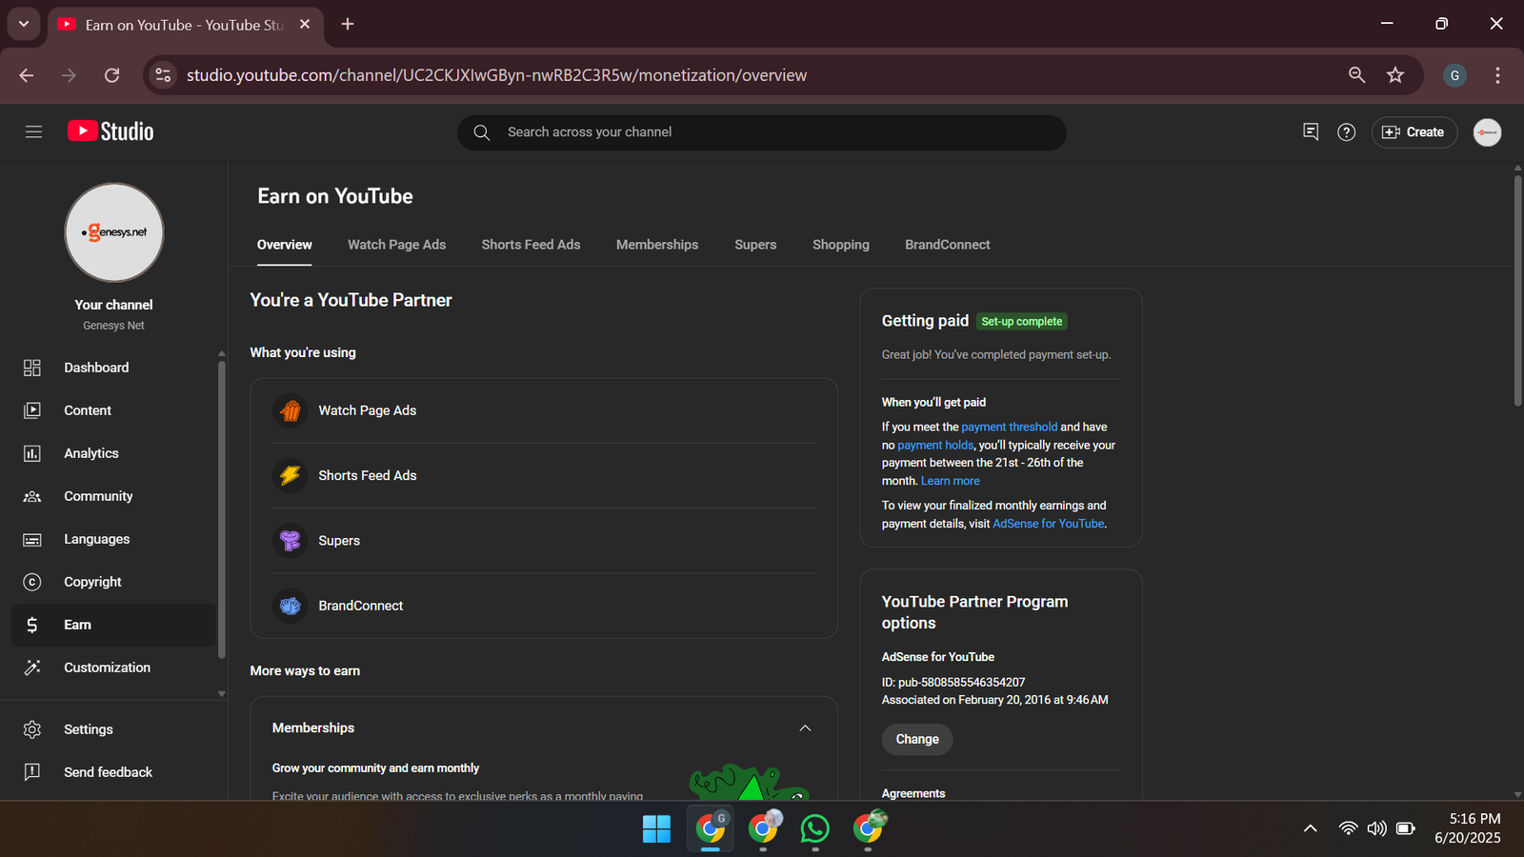Open Chrome three-dot menu
Viewport: 1524px width, 857px height.
pos(1497,75)
